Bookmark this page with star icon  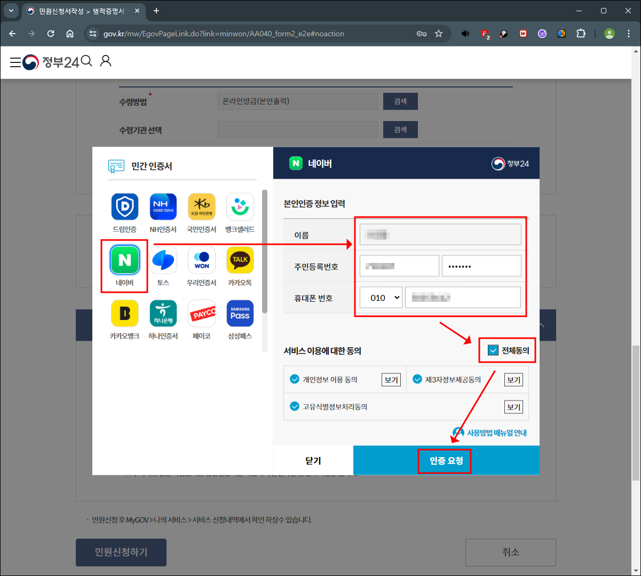tap(439, 34)
